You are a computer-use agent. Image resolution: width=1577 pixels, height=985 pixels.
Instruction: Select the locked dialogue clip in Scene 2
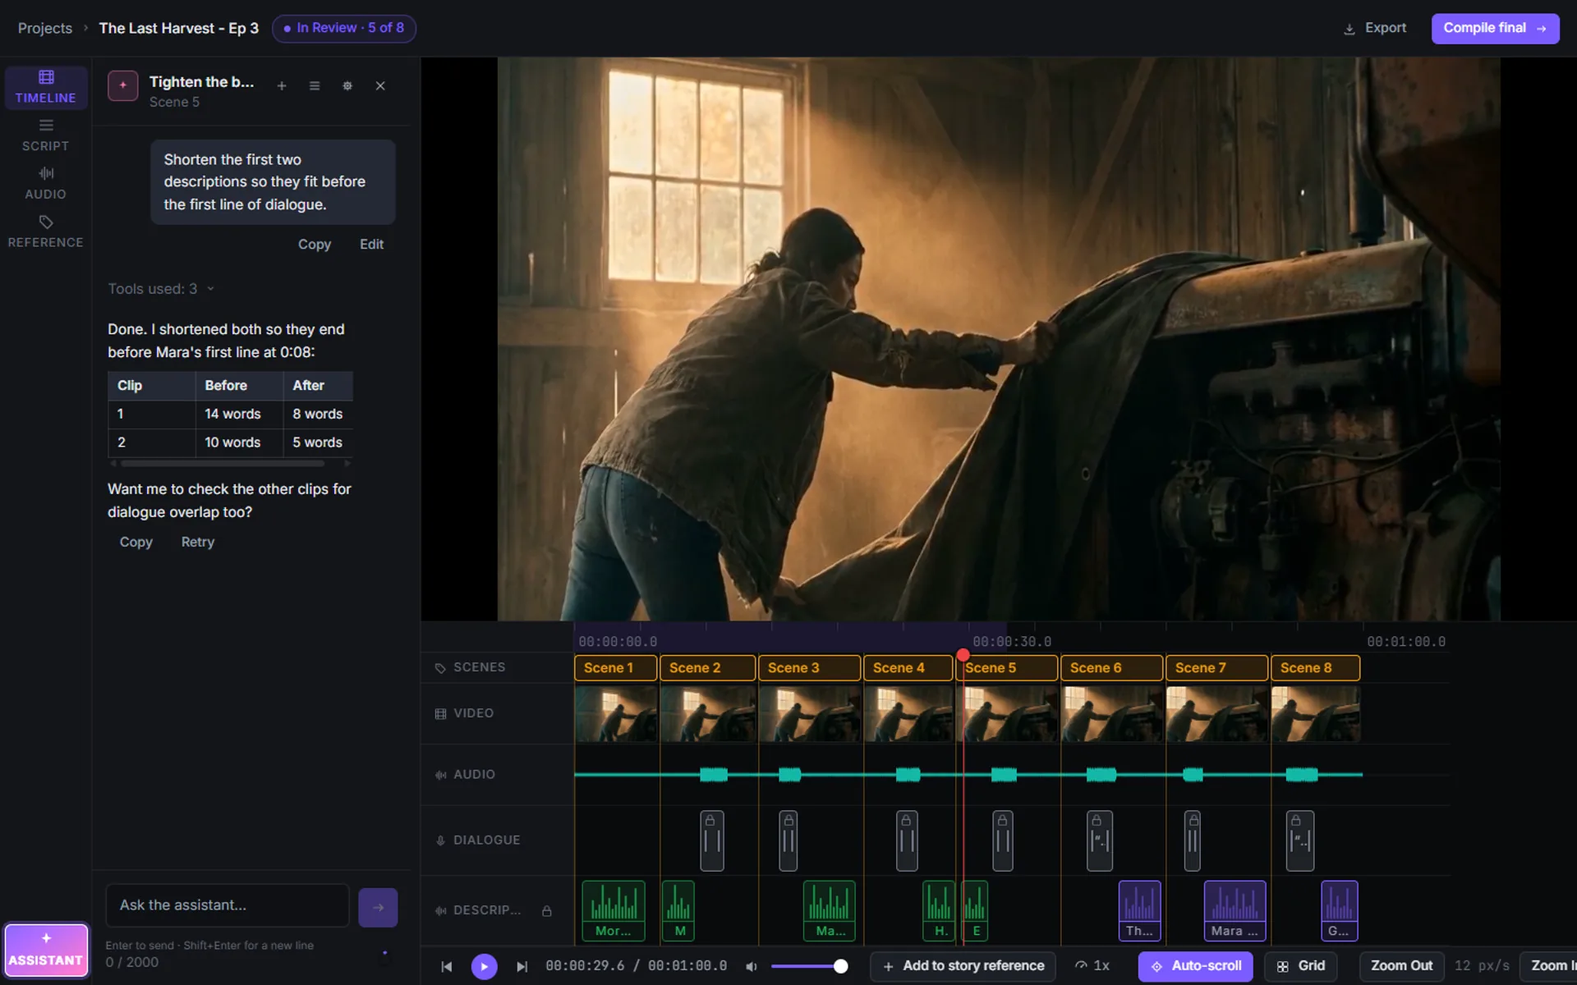click(711, 841)
